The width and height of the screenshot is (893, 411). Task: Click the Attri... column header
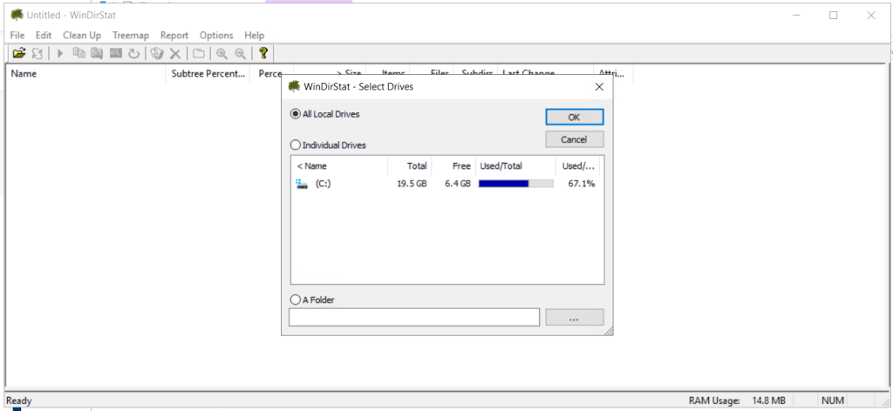[x=613, y=74]
